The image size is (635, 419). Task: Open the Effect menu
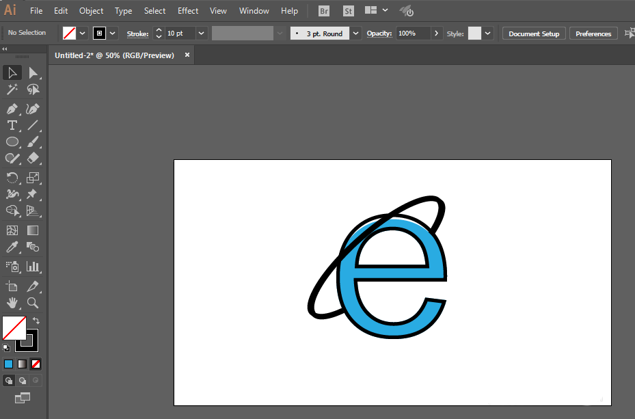(188, 11)
